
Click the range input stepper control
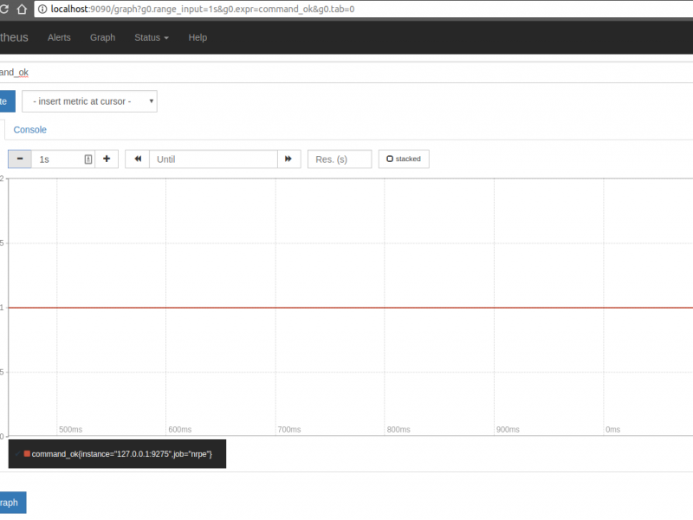(89, 159)
